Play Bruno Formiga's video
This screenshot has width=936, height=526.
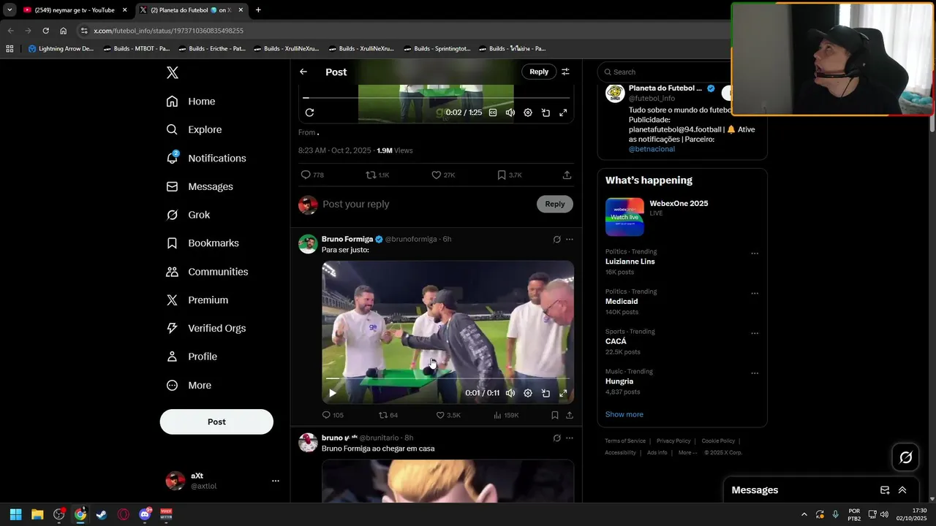[x=333, y=393]
